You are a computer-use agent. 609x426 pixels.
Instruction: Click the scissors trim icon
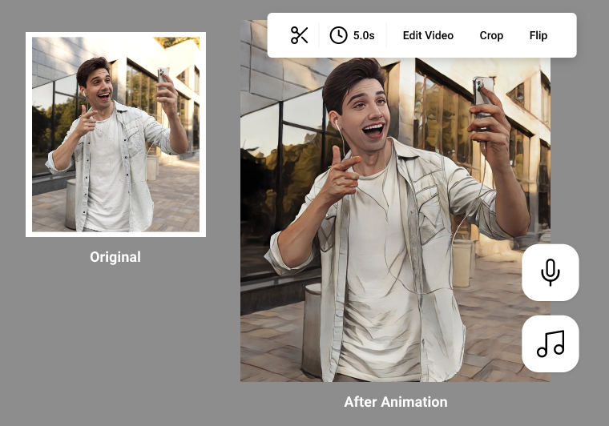coord(300,35)
